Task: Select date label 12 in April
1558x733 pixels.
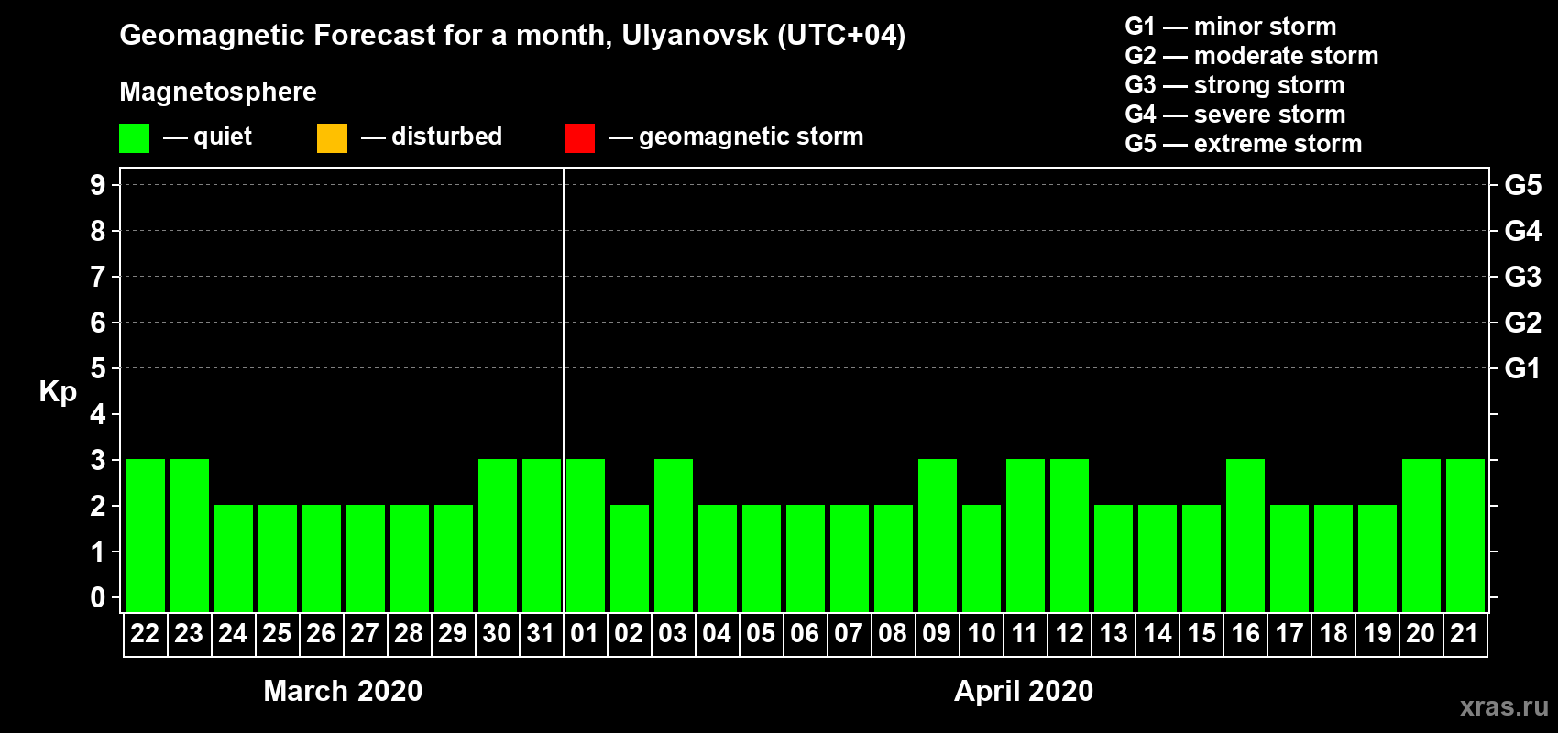Action: 1069,633
